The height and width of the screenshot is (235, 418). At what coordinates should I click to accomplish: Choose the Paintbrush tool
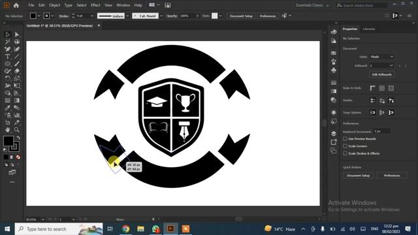[17, 64]
